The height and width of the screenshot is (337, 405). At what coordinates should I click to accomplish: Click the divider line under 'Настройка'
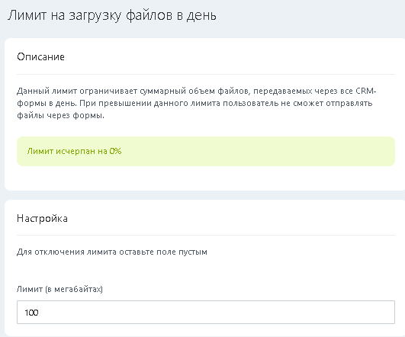tap(206, 236)
